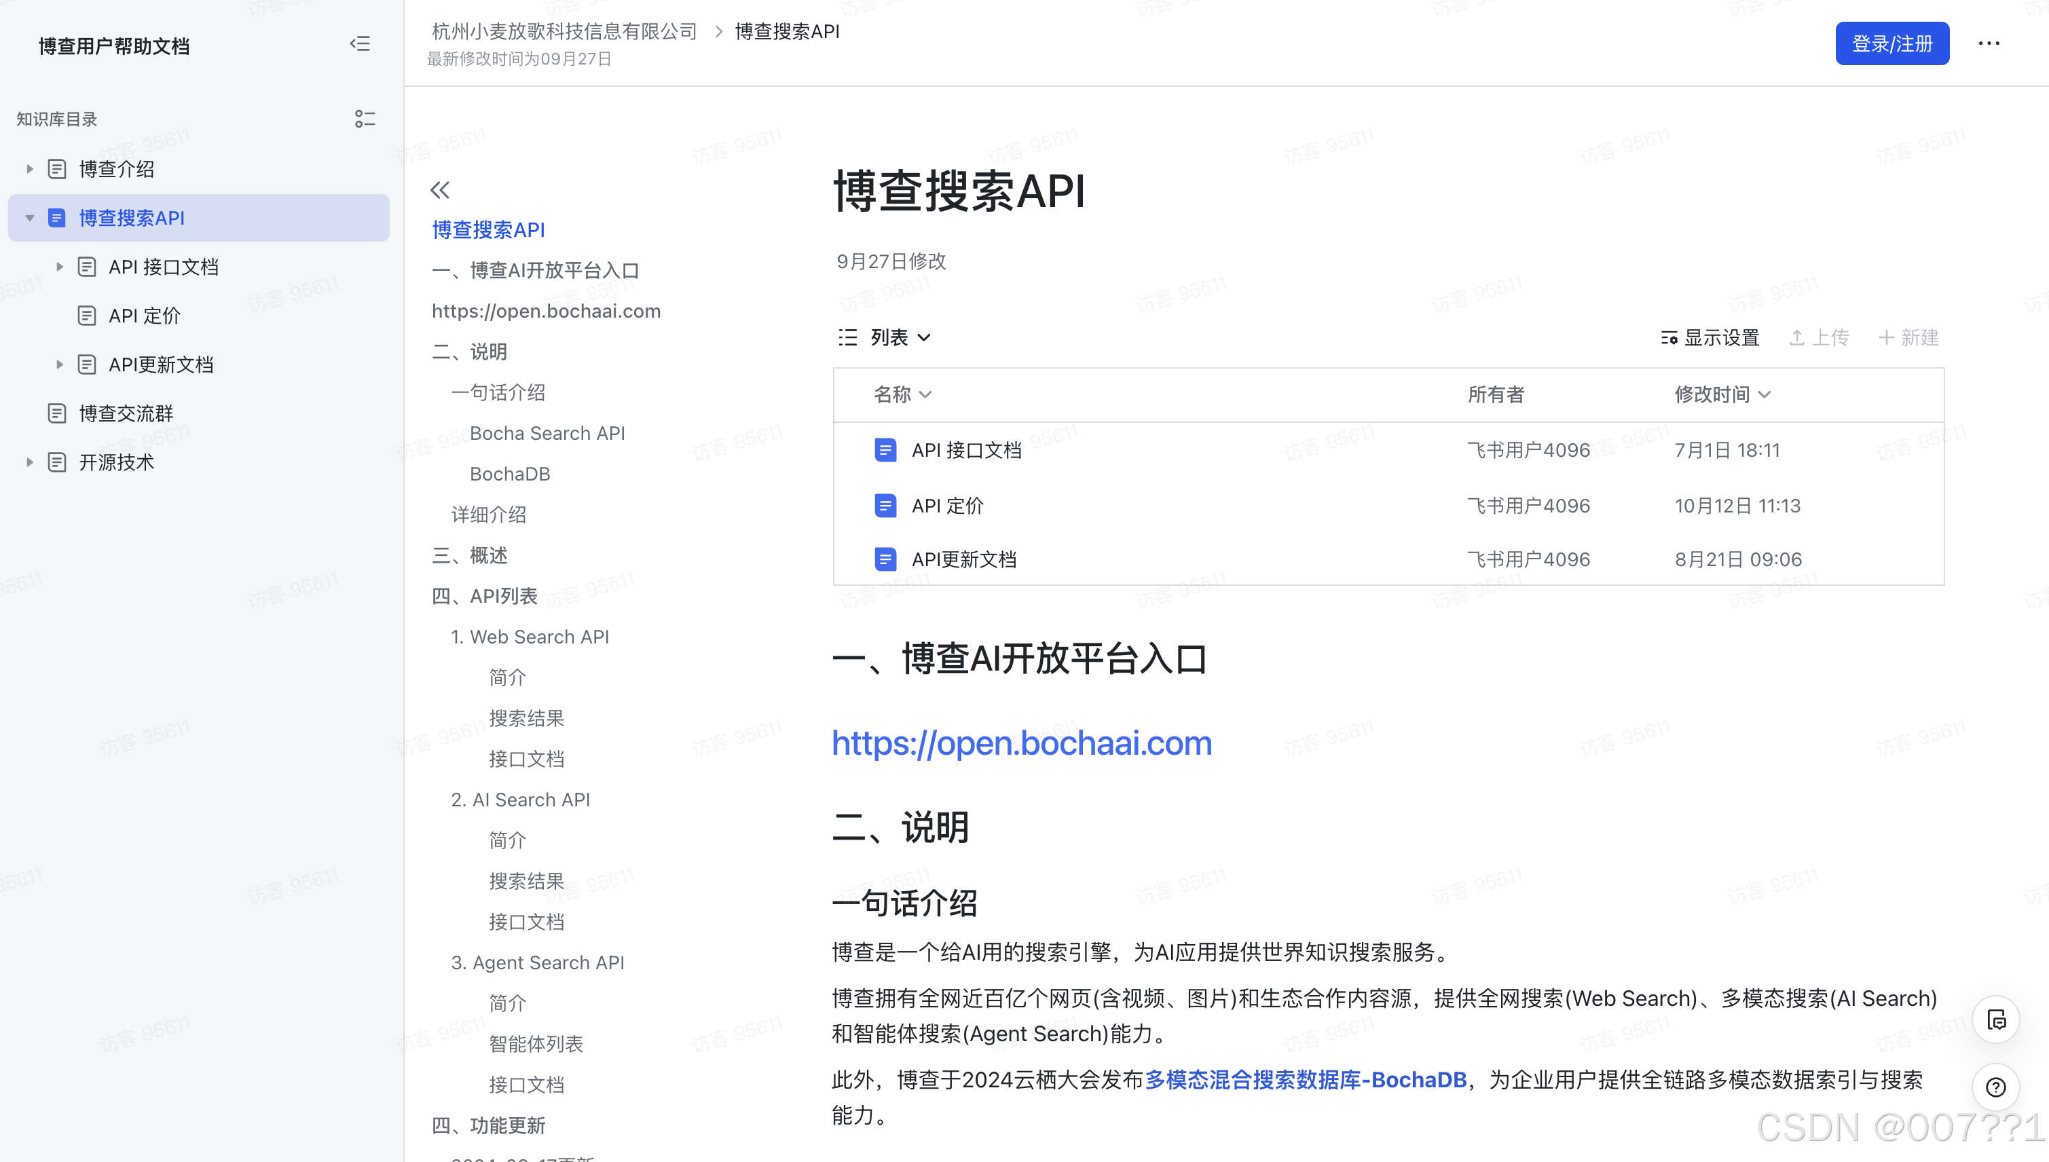The width and height of the screenshot is (2049, 1162).
Task: Jump to 四、API列表 in the outline
Action: point(485,596)
